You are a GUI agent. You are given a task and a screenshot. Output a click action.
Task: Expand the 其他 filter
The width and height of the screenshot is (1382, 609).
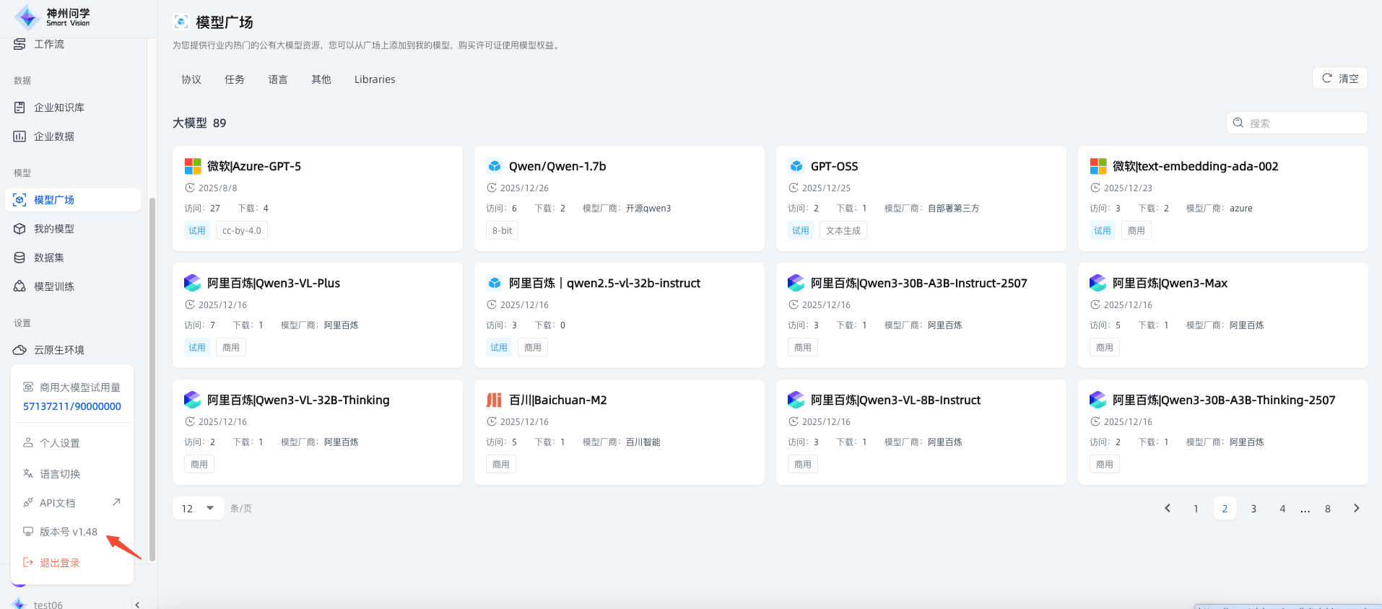point(321,79)
